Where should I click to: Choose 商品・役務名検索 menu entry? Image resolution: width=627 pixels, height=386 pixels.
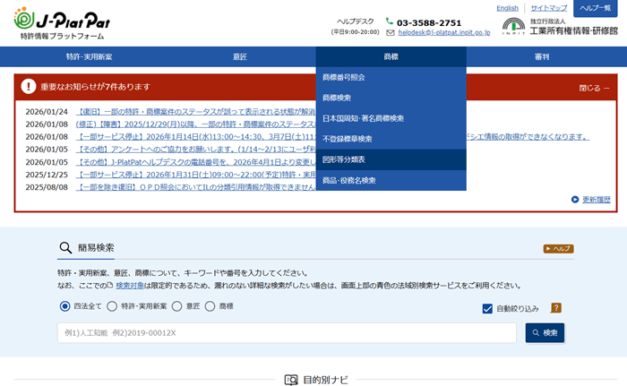(391, 180)
